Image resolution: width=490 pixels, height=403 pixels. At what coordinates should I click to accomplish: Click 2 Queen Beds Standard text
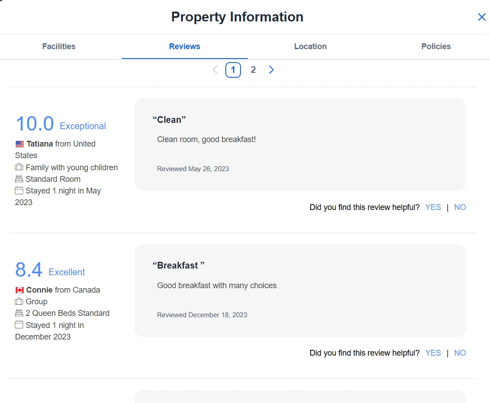pos(68,313)
